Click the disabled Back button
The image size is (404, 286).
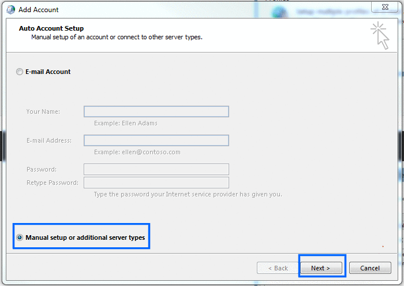[278, 268]
